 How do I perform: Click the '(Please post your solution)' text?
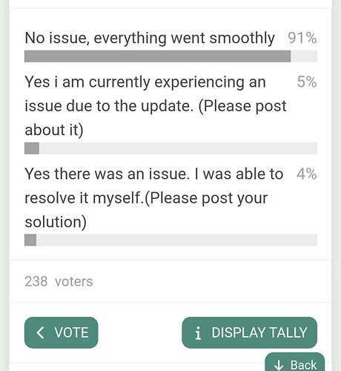(146, 210)
